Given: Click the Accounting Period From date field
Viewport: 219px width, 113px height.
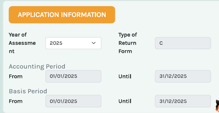Looking at the screenshot, I should (x=73, y=76).
